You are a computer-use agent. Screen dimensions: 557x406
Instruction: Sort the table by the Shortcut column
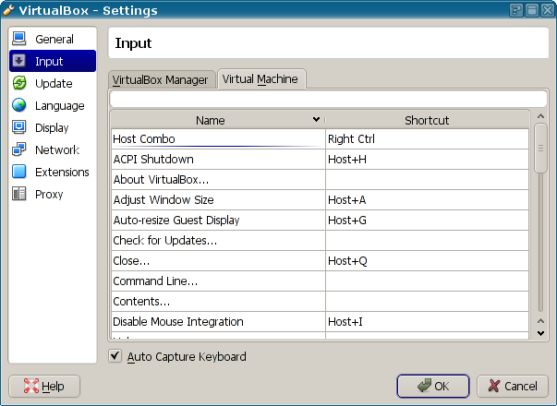[x=427, y=120]
